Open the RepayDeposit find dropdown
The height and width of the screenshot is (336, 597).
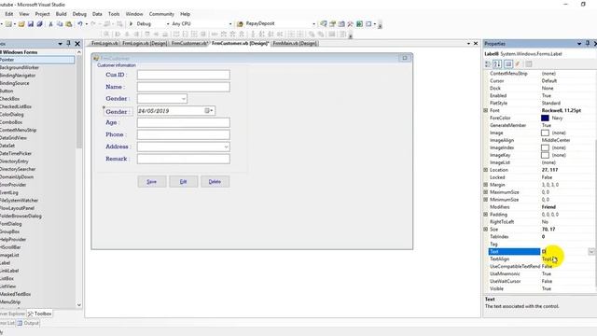coord(313,23)
